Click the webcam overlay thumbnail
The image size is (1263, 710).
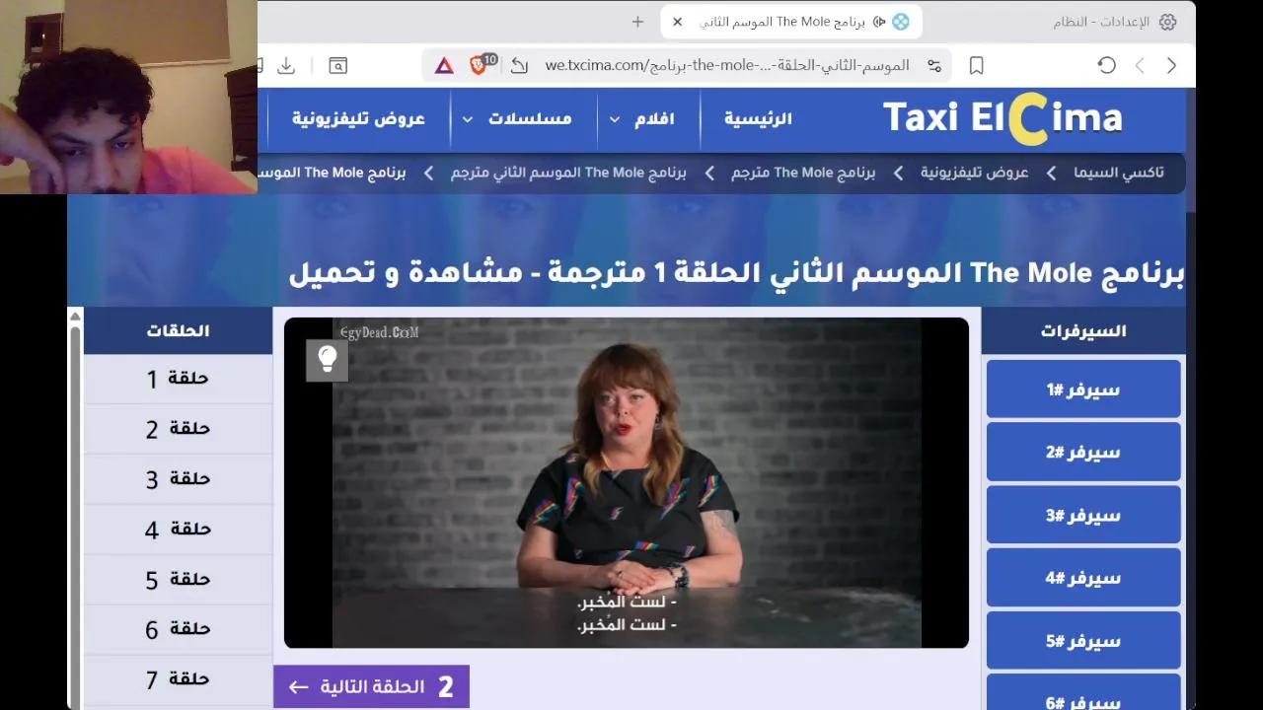[x=128, y=97]
